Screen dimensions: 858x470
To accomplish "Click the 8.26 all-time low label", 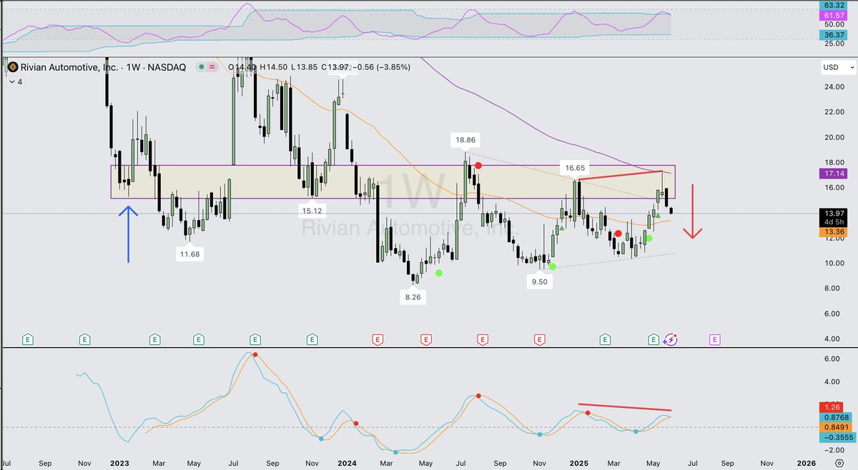I will pos(412,297).
